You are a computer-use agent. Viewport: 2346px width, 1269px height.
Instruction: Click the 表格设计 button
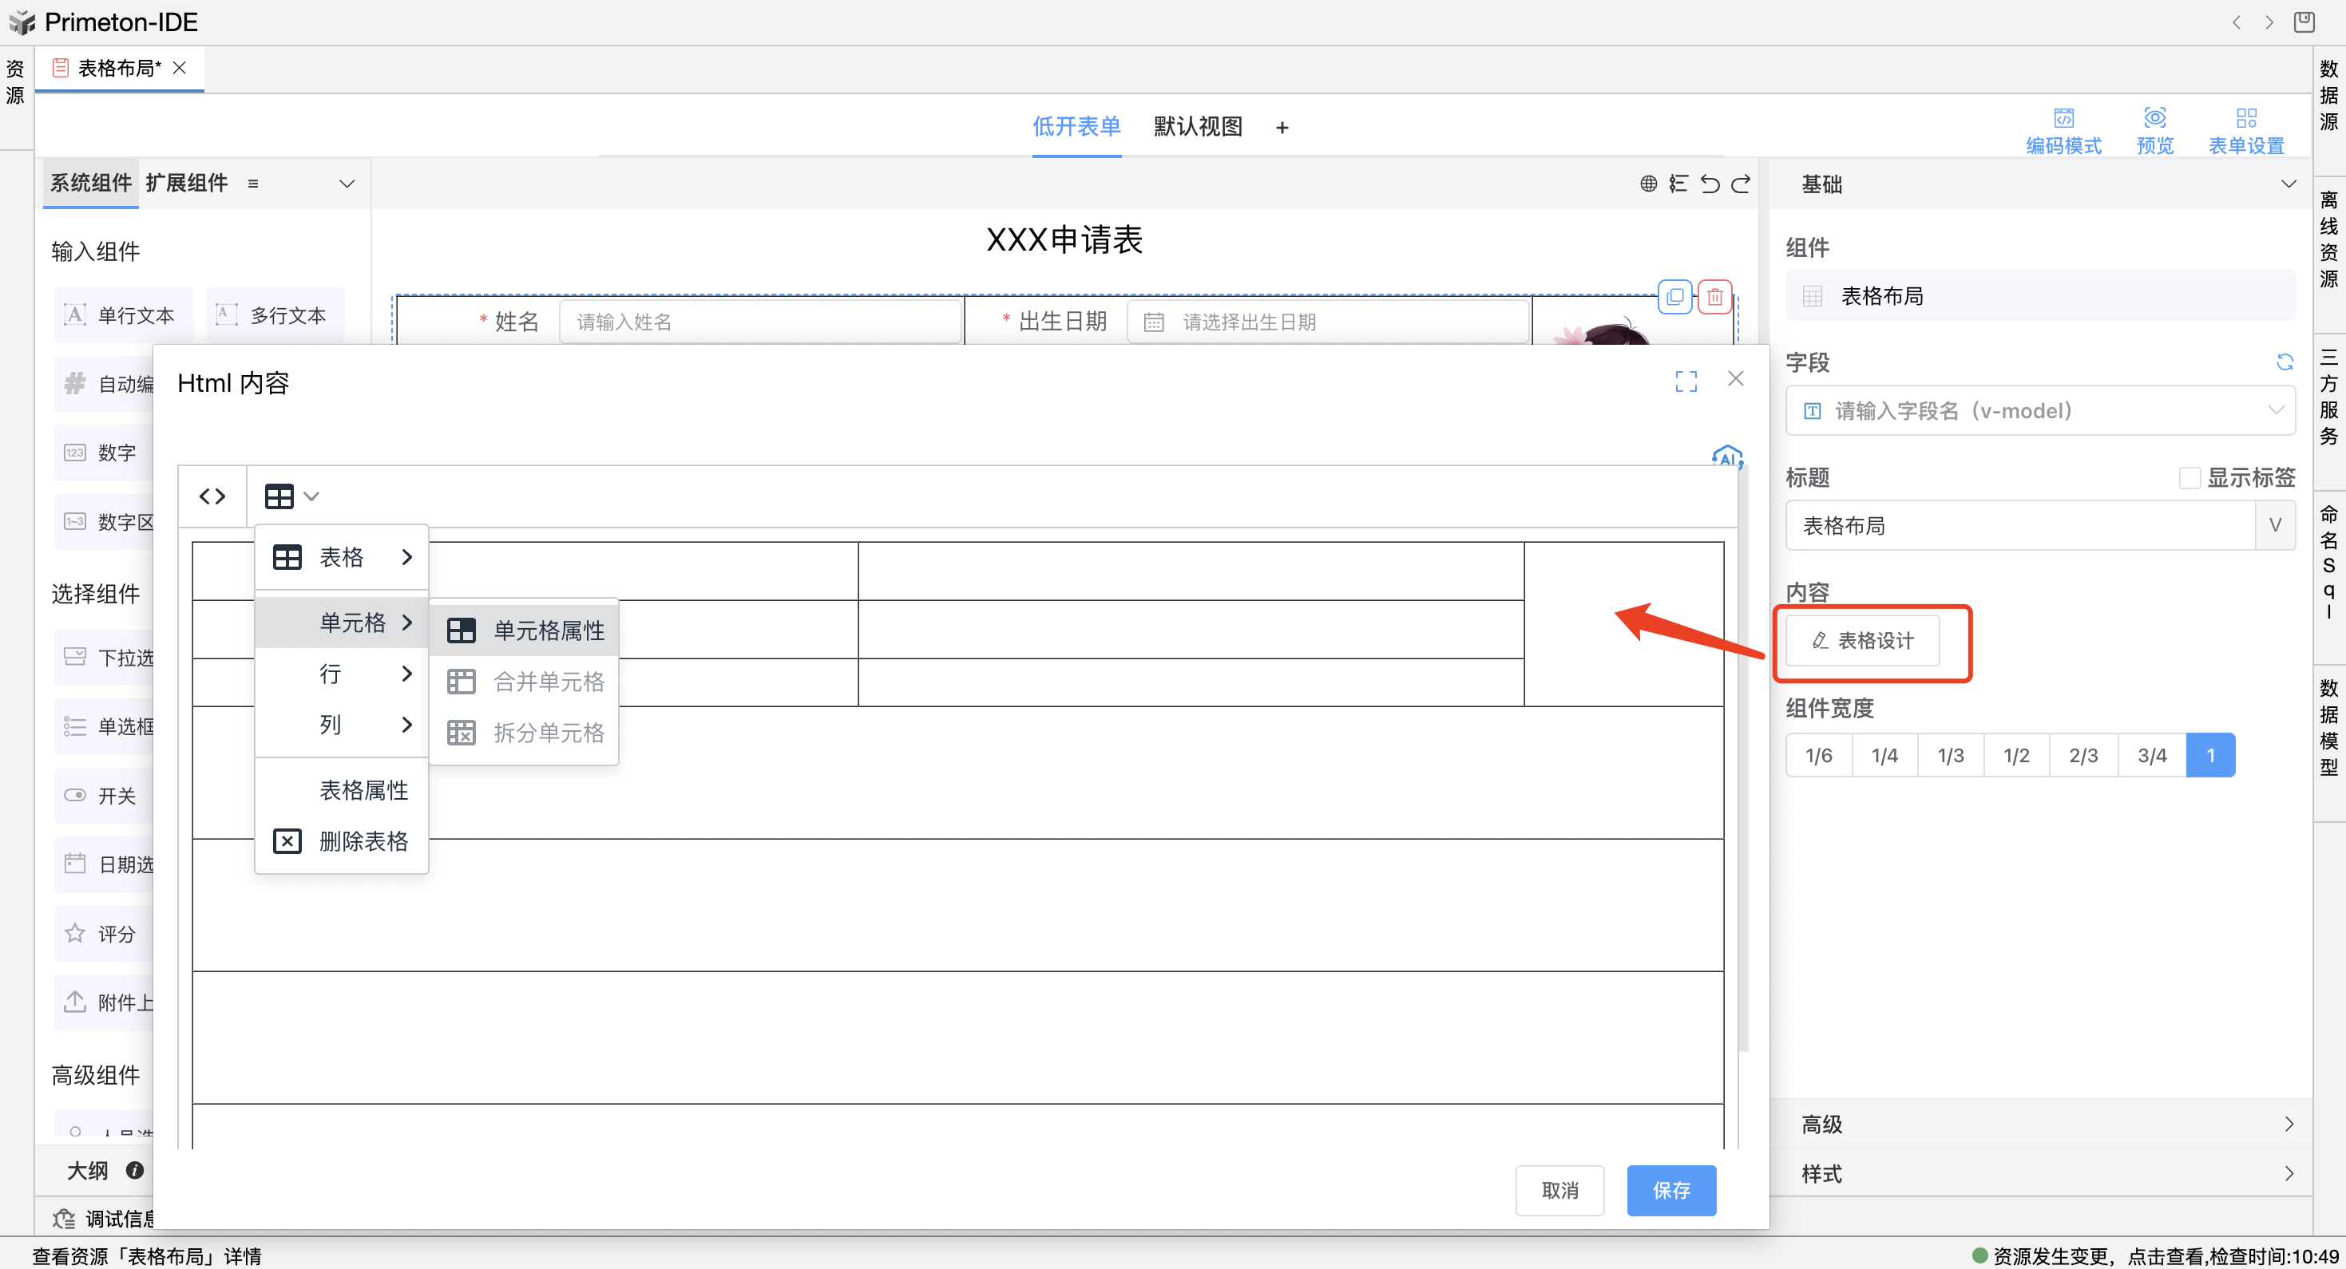pyautogui.click(x=1862, y=640)
